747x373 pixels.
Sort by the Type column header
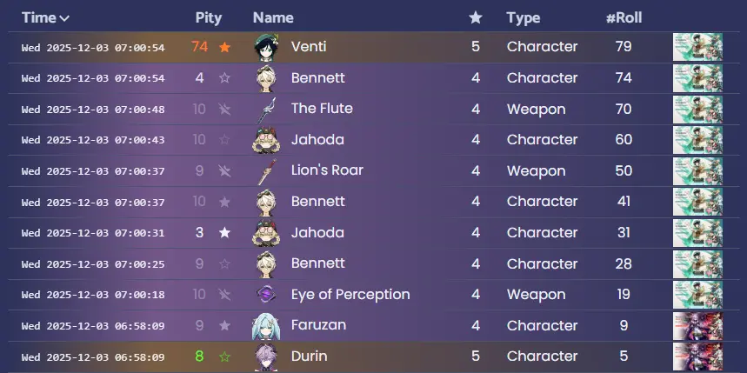pos(524,17)
